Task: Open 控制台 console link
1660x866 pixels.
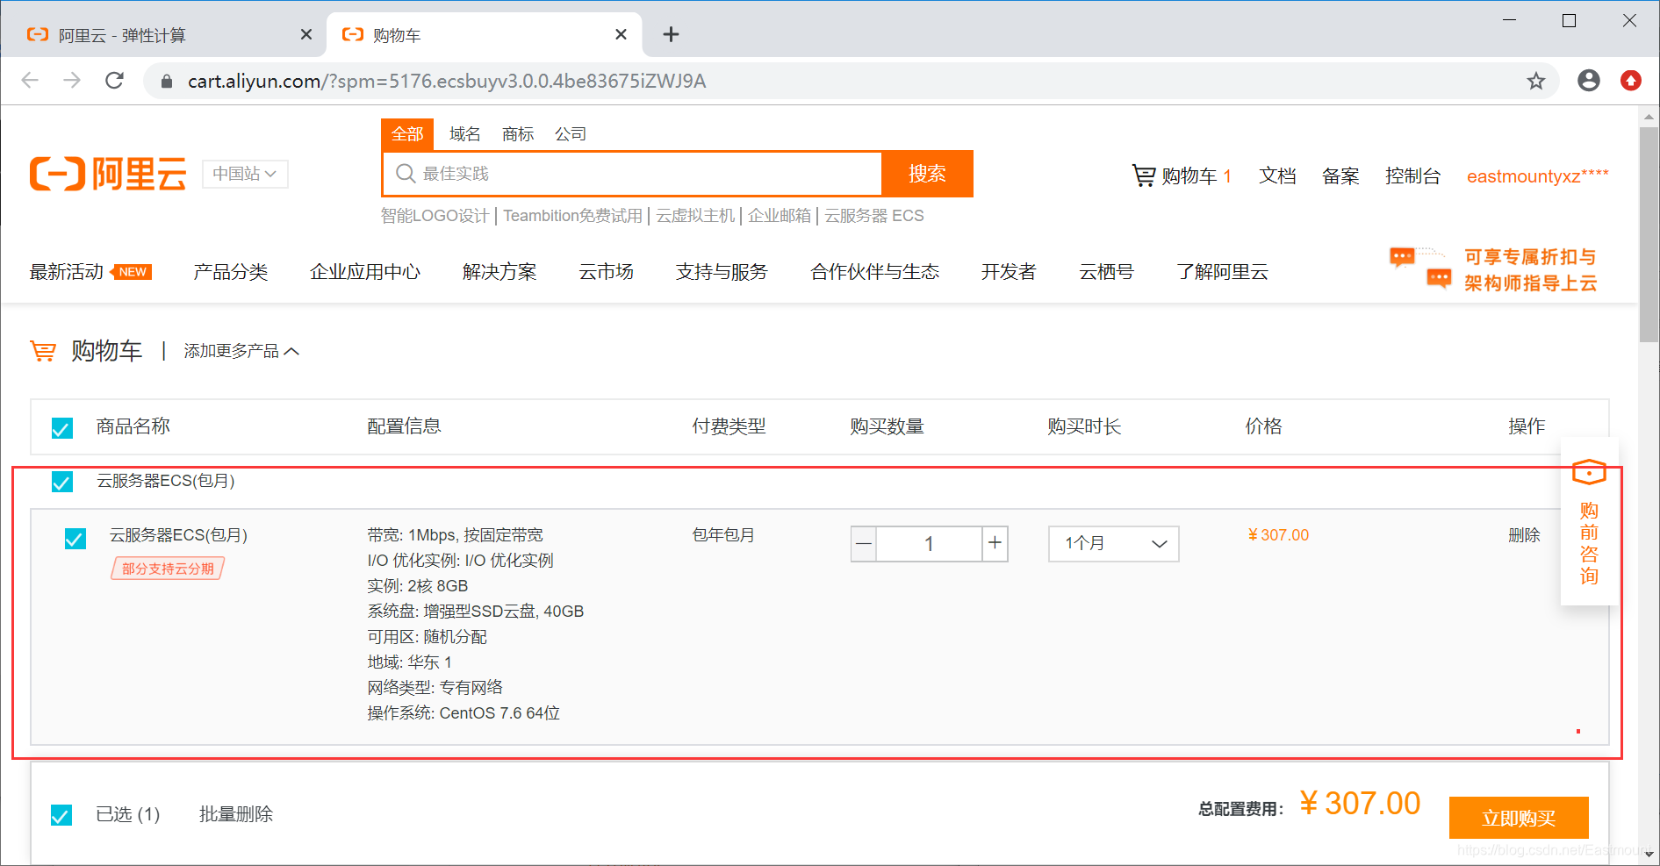Action: pos(1412,176)
